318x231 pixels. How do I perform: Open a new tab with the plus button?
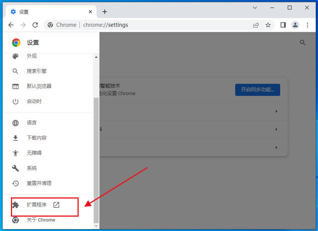105,12
